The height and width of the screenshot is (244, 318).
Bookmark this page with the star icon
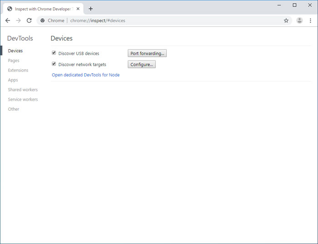tap(286, 20)
